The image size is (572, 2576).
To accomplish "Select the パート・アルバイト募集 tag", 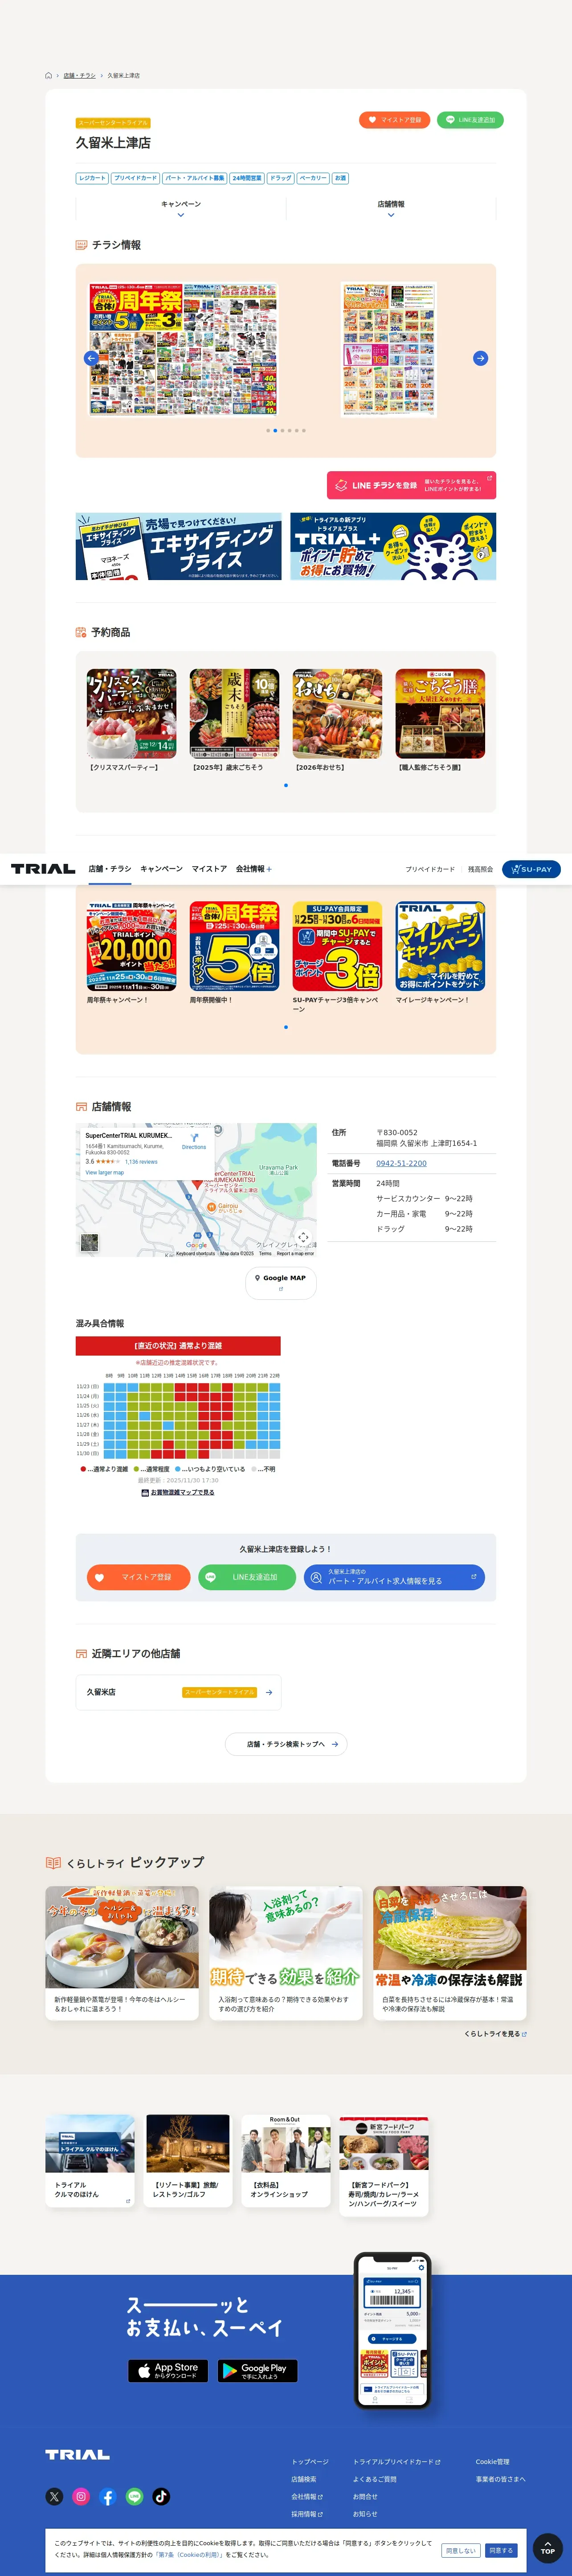I will 195,178.
